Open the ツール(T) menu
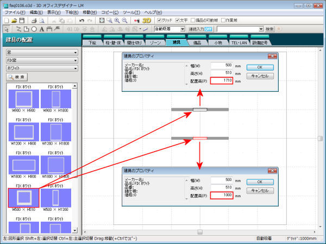The height and width of the screenshot is (244, 326). coord(130,12)
